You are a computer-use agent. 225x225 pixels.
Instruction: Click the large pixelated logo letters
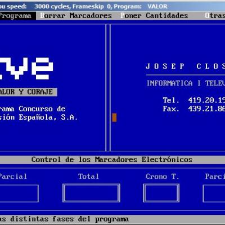point(26,68)
